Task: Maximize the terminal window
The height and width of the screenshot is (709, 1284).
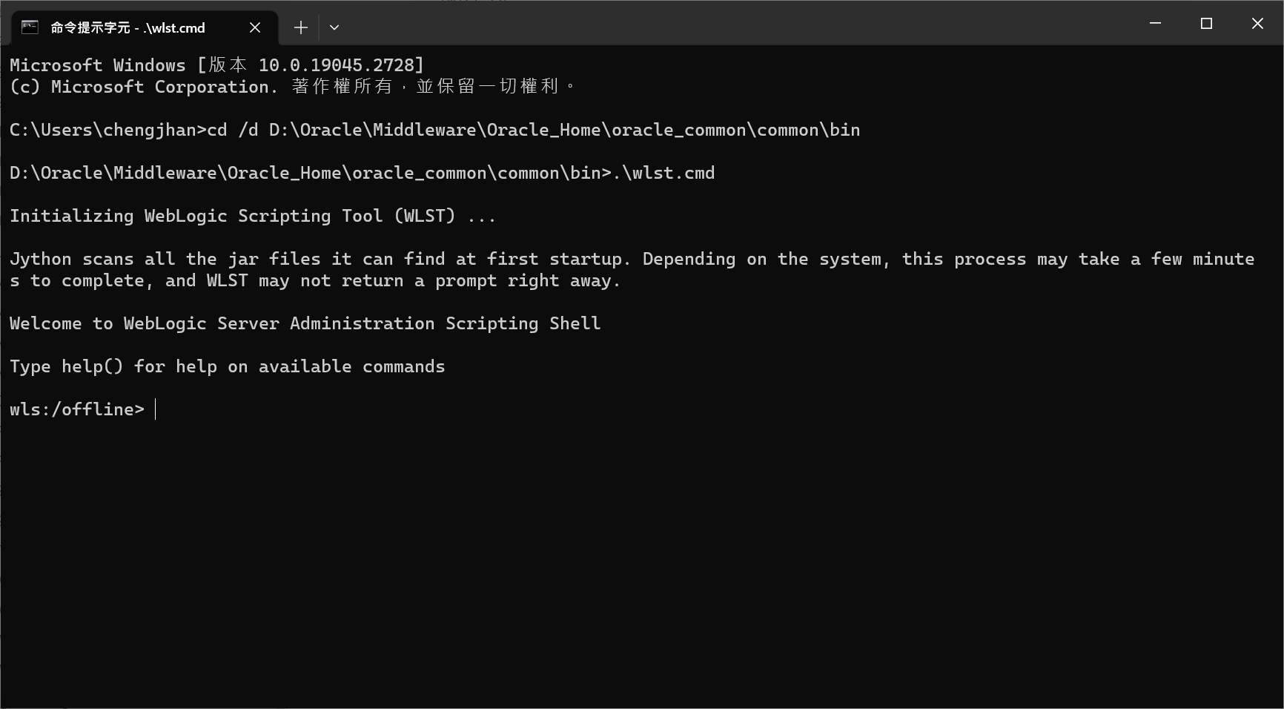Action: (1206, 24)
